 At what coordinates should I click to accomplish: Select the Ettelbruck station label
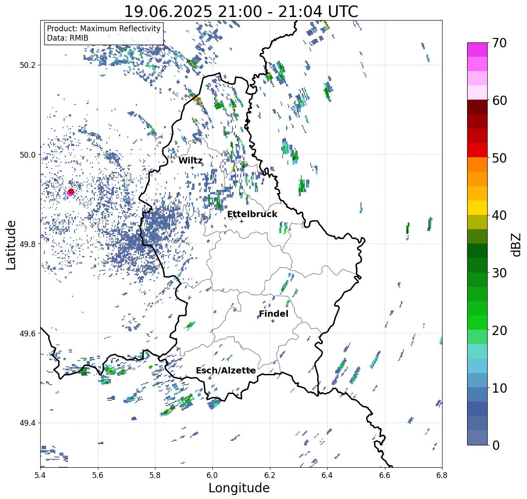point(252,214)
